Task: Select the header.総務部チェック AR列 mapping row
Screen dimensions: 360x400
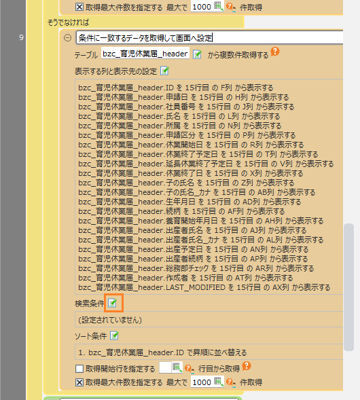Action: (196, 269)
